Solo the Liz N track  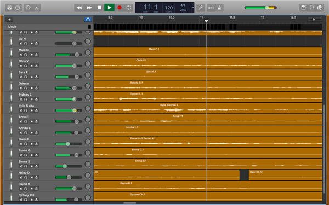(x=26, y=44)
